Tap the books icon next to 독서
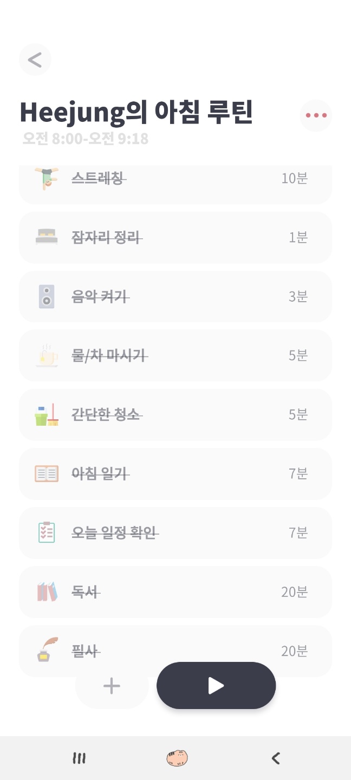Viewport: 351px width, 780px height. click(x=47, y=592)
